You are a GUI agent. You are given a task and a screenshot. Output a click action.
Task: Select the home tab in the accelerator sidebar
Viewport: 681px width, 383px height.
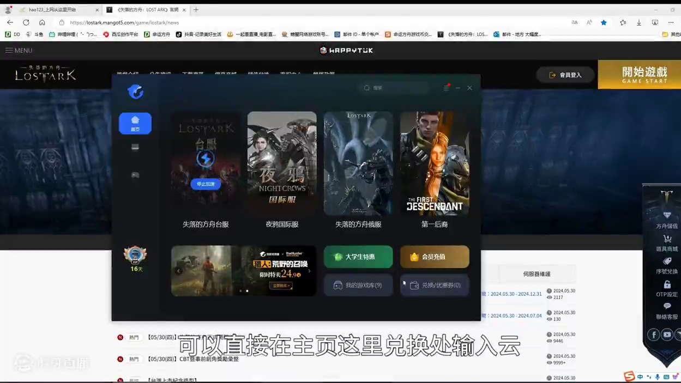135,123
